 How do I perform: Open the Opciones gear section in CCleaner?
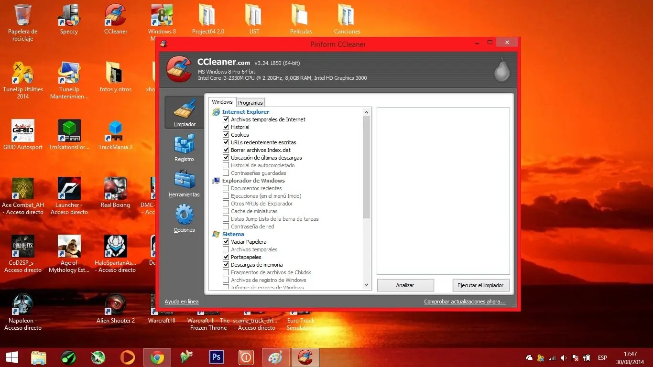point(185,219)
